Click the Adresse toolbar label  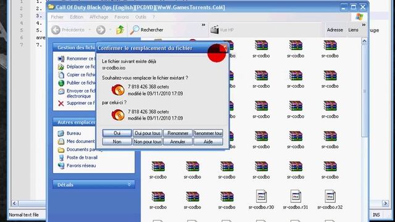pyautogui.click(x=335, y=30)
